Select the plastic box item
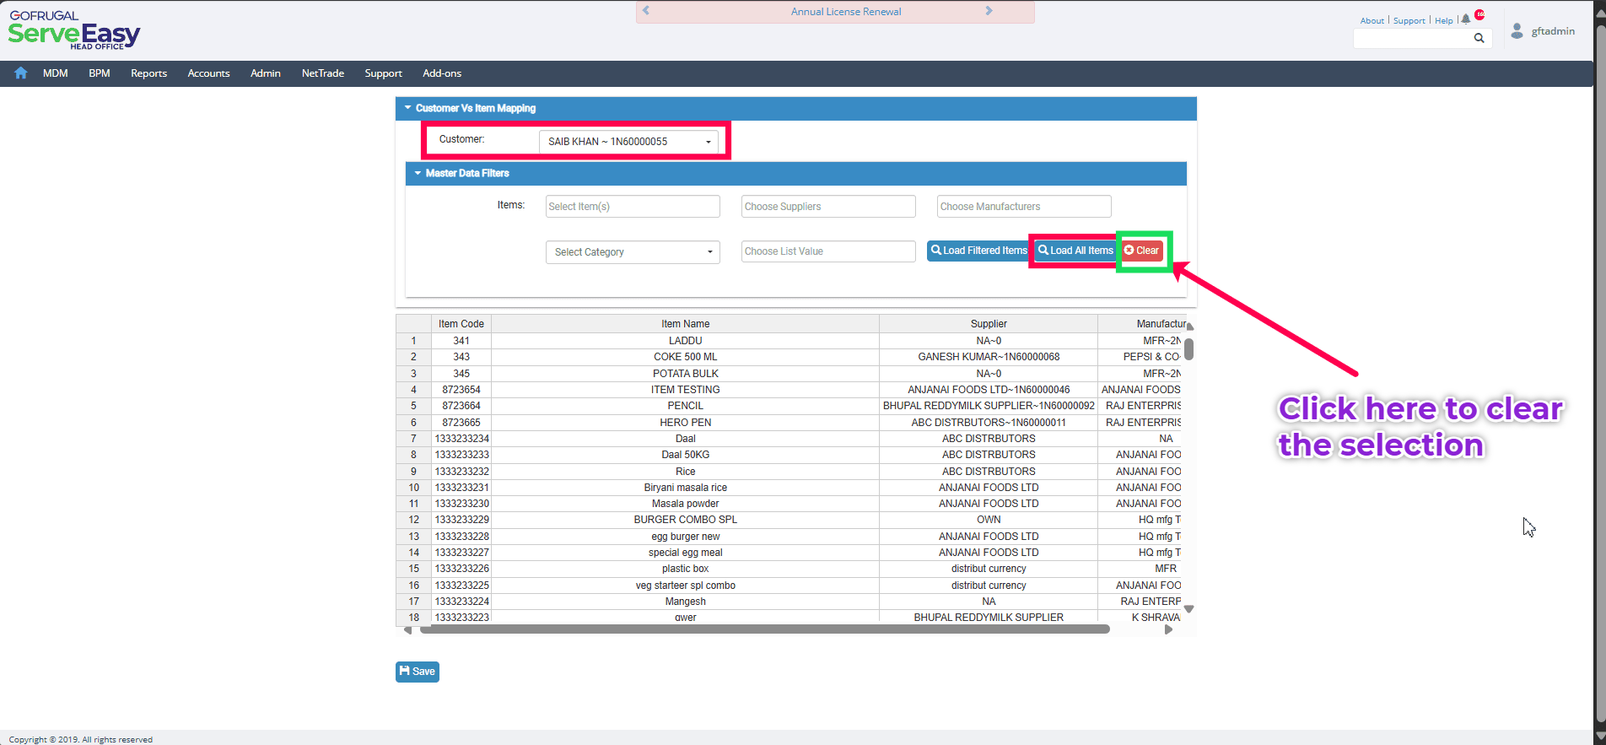Image resolution: width=1606 pixels, height=745 pixels. click(x=685, y=569)
